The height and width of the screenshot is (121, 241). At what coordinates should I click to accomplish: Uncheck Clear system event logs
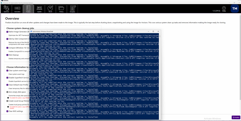[x=7, y=71]
